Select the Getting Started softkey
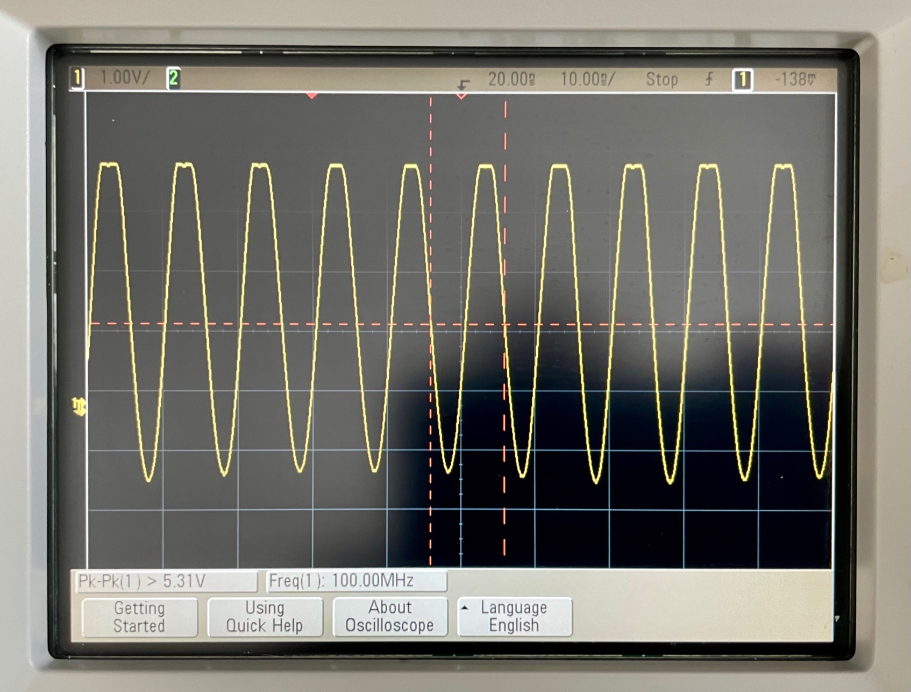This screenshot has height=692, width=911. [x=139, y=617]
